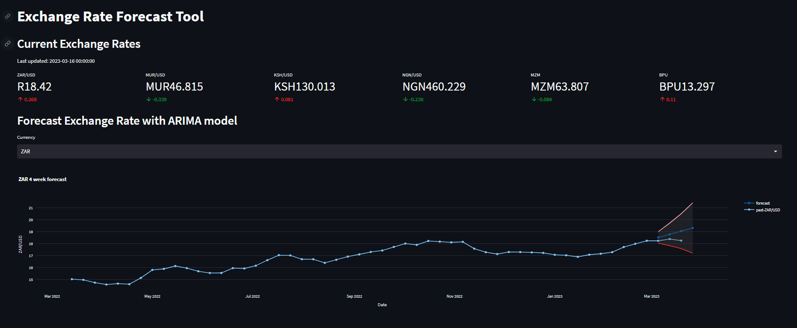Click the ZAR/USD y-axis title
Screen dimensions: 797x328
[x=21, y=244]
